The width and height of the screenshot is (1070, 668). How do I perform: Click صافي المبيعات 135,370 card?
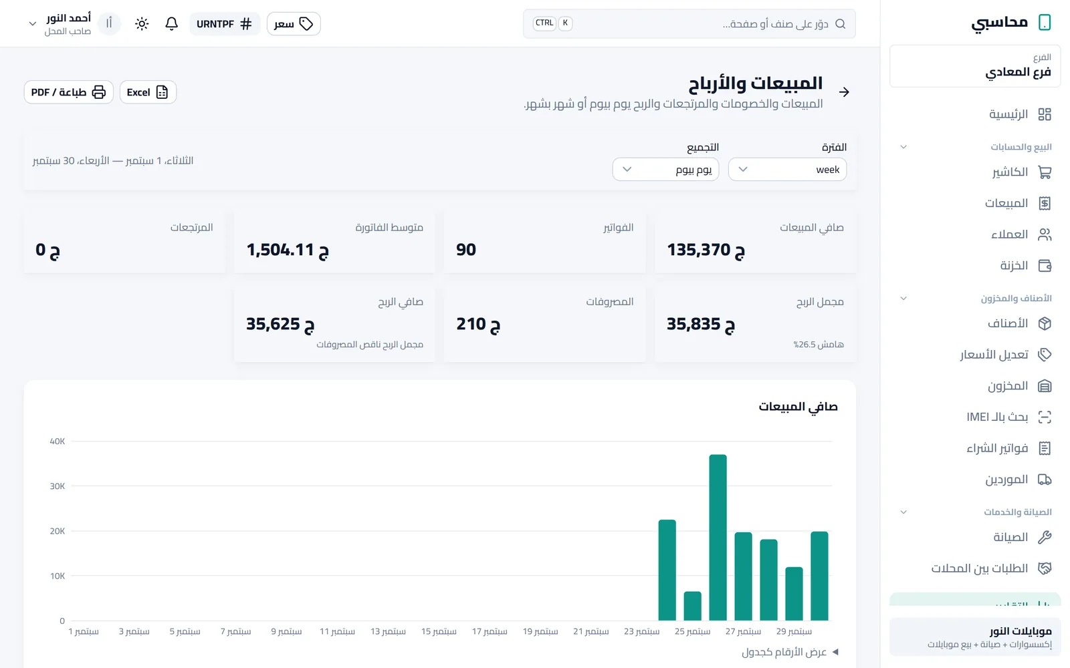[x=756, y=242]
